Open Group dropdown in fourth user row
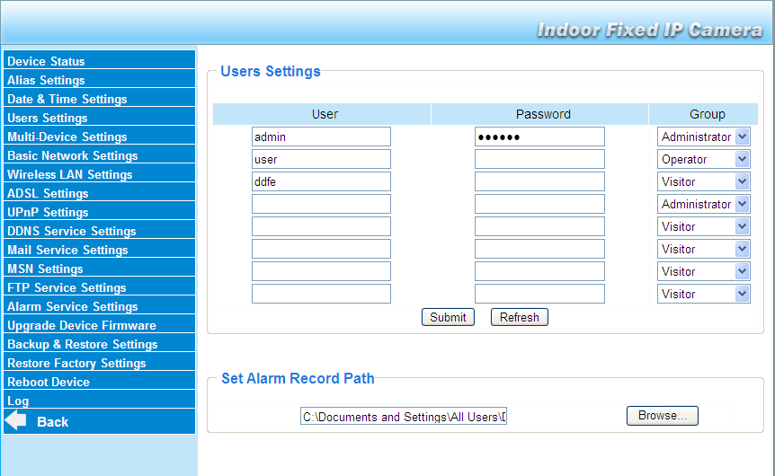This screenshot has height=476, width=775. pos(703,204)
